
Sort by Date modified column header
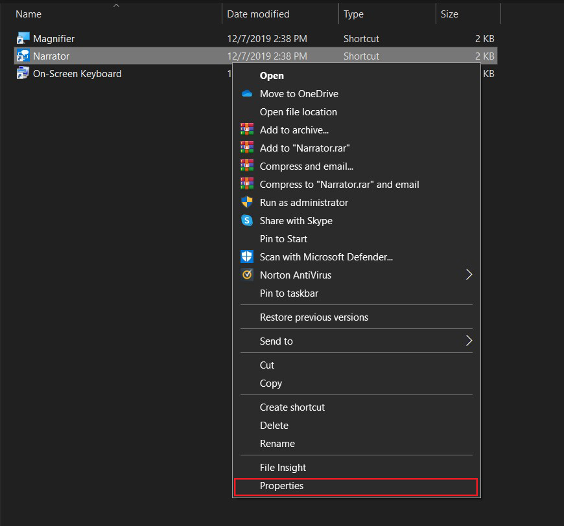(x=258, y=14)
